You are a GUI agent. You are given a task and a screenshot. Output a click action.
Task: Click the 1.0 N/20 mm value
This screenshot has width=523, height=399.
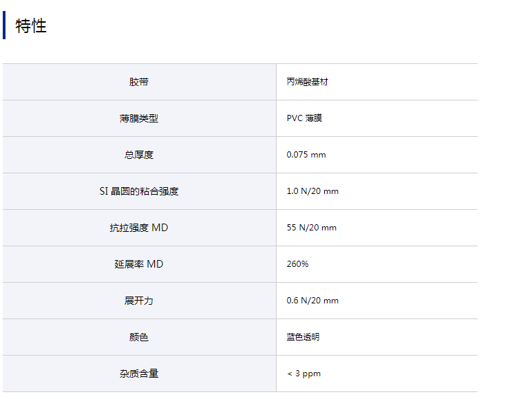(312, 191)
